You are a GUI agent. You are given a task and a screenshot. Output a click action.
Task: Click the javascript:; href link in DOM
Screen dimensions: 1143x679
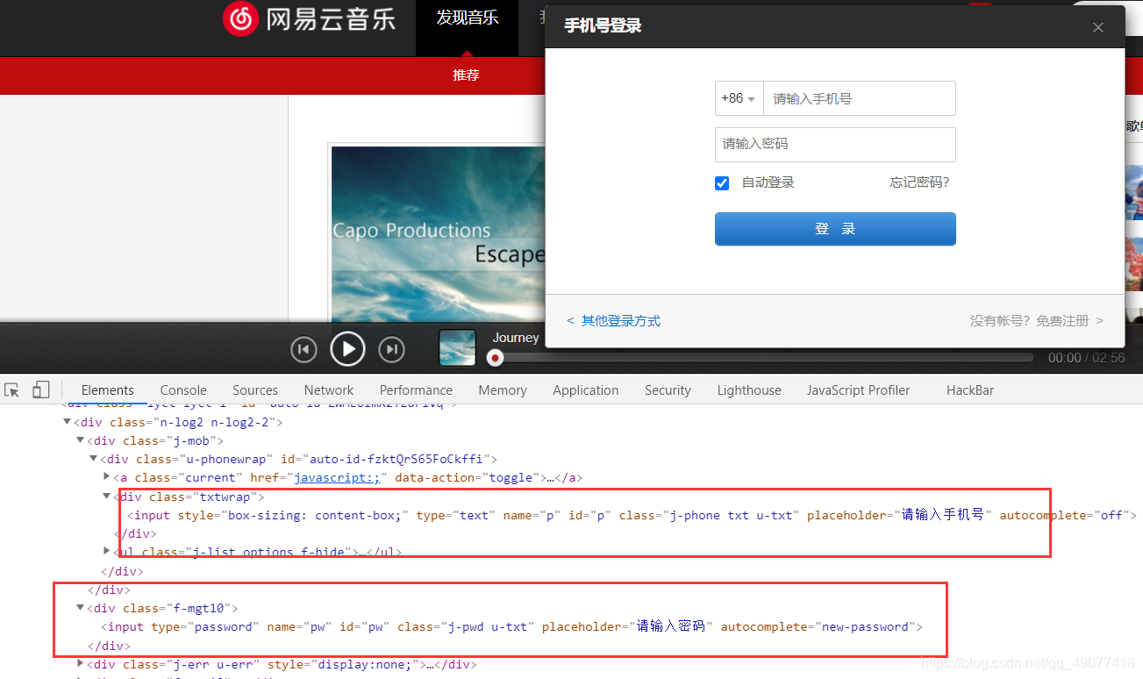click(337, 478)
